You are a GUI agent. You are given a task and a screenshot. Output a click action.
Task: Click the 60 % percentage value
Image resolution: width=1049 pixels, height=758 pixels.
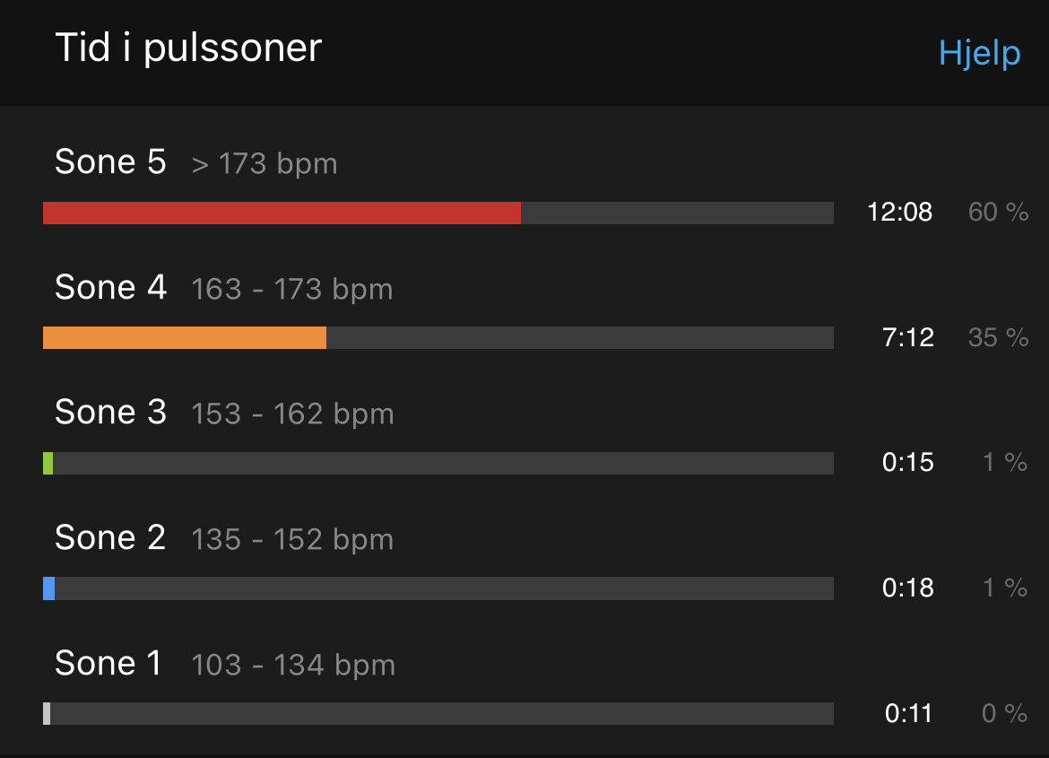click(x=998, y=213)
